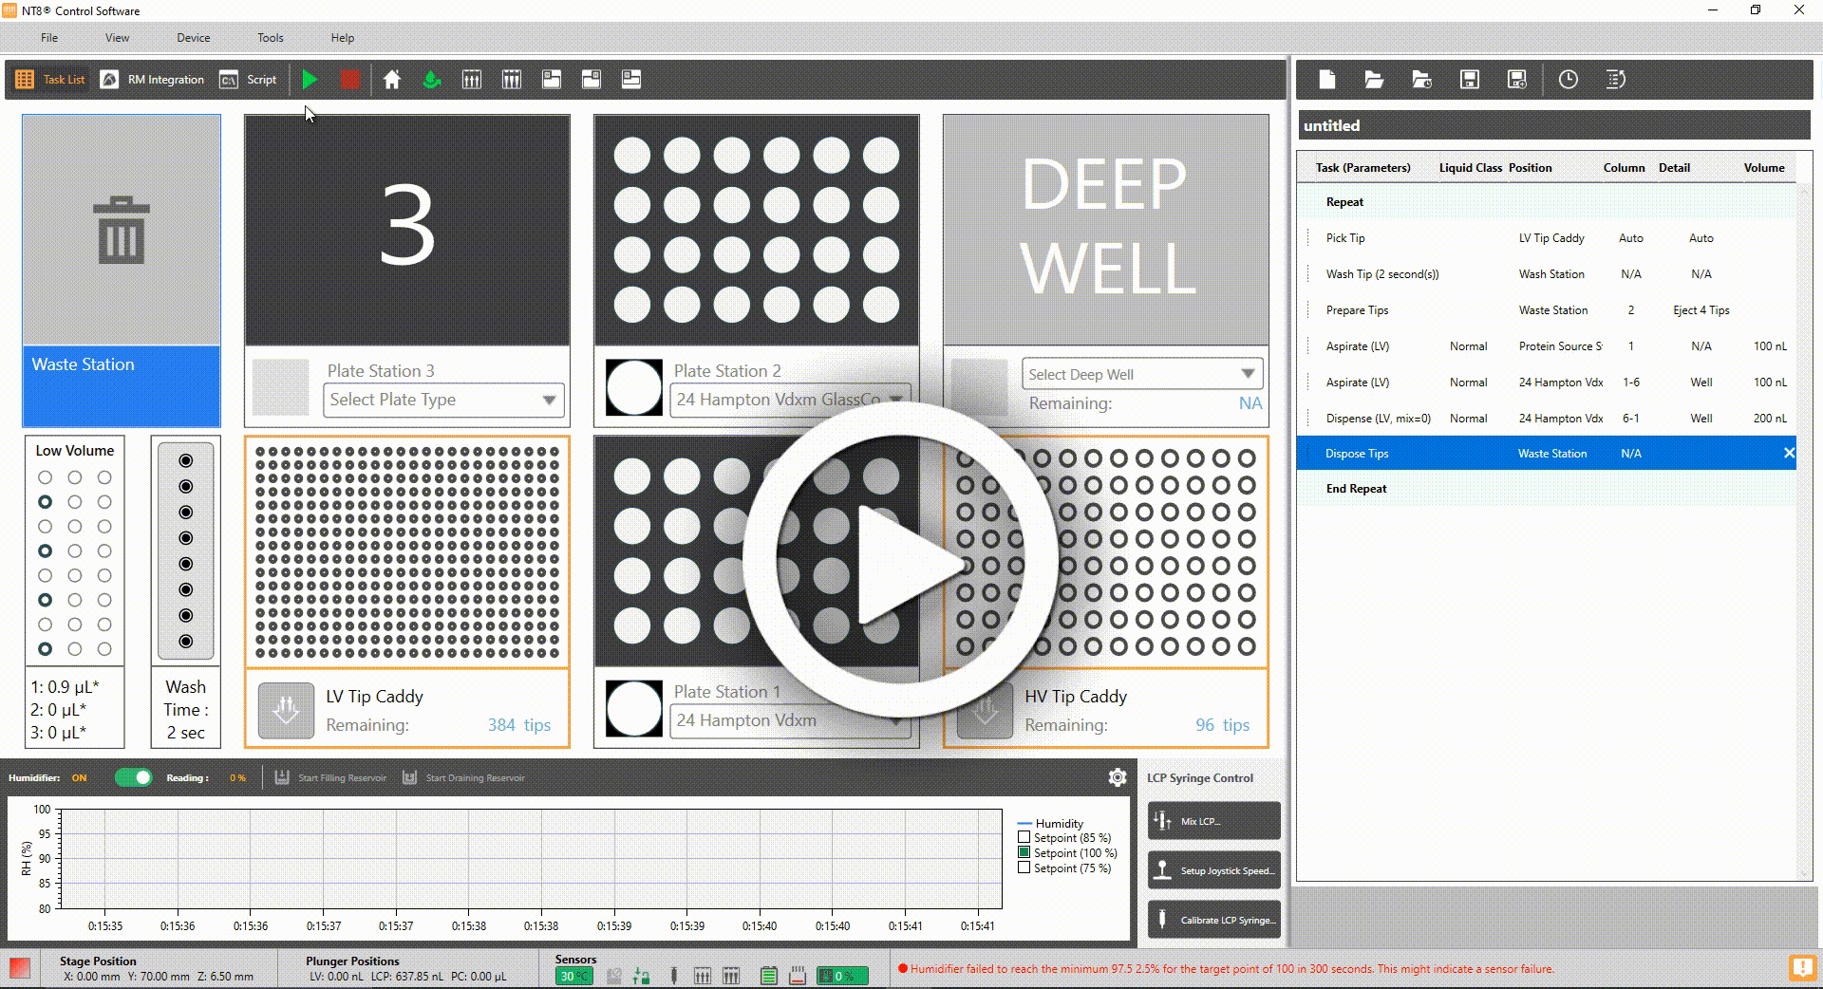Click the New file icon
The width and height of the screenshot is (1823, 989).
pyautogui.click(x=1327, y=80)
